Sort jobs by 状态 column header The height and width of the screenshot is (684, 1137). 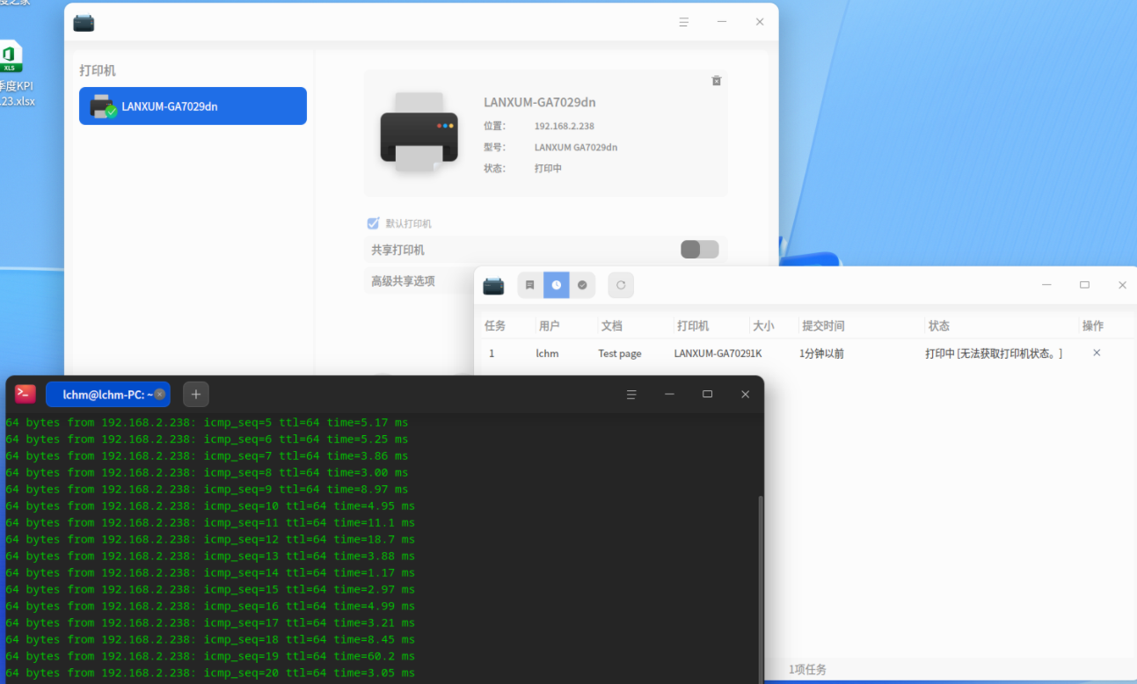(939, 325)
